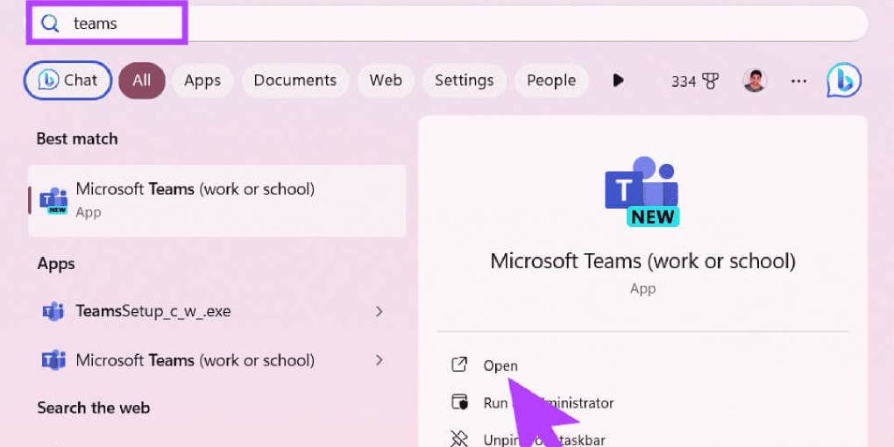Switch to the Settings filter
The width and height of the screenshot is (894, 447).
[465, 81]
